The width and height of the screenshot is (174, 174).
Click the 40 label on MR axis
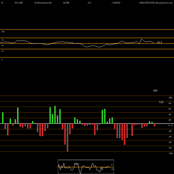coord(170,114)
